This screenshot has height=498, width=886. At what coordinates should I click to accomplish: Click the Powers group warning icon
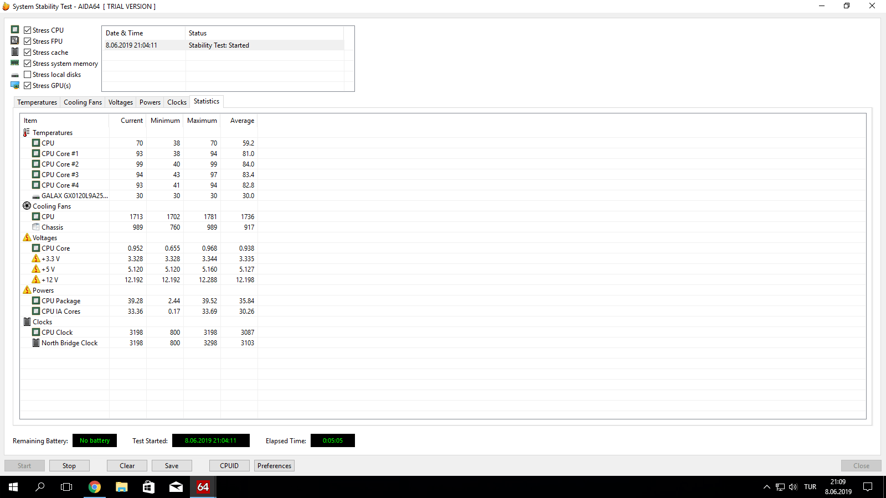click(x=27, y=290)
